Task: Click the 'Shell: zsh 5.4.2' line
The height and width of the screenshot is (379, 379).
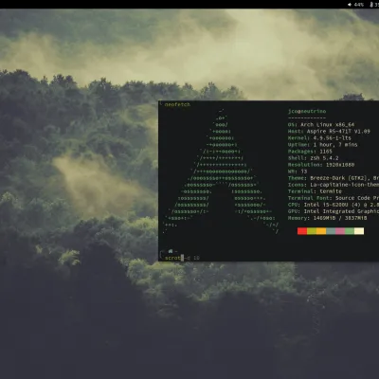Action: tap(313, 158)
